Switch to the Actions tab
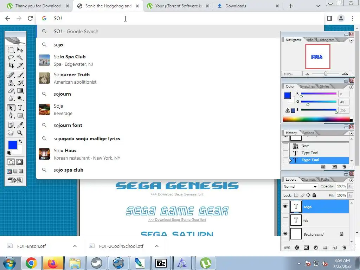 click(x=308, y=133)
